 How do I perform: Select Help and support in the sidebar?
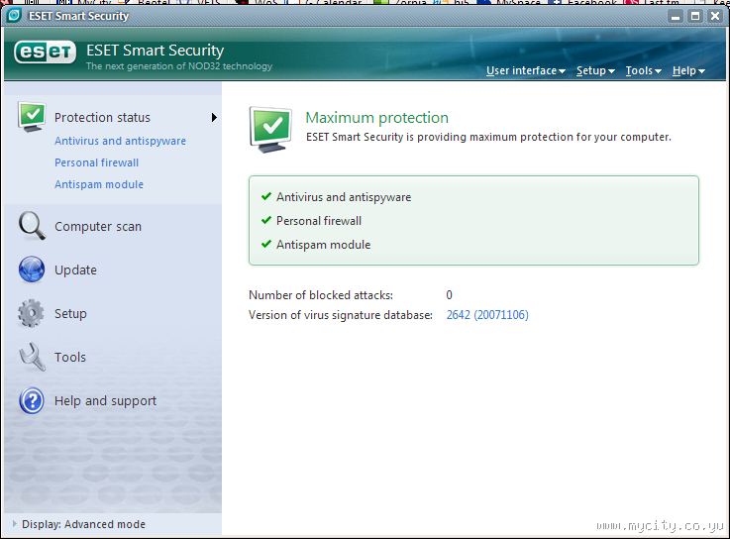tap(105, 401)
